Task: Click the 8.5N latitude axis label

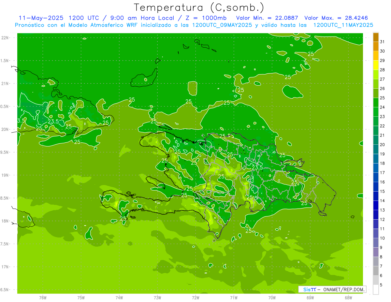Action: (5, 198)
